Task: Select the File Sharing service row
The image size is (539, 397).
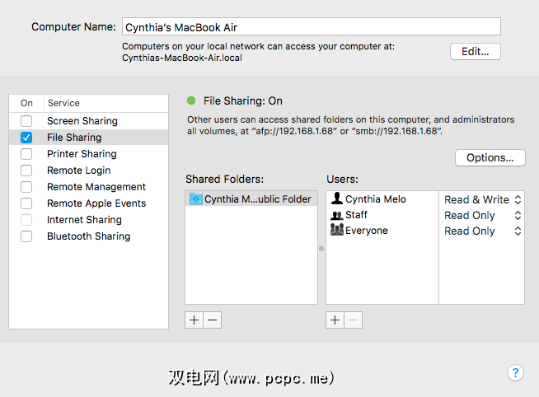Action: 89,138
